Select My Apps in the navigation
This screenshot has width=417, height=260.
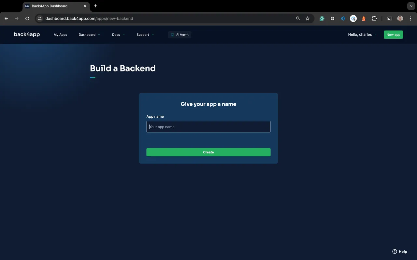(x=60, y=34)
